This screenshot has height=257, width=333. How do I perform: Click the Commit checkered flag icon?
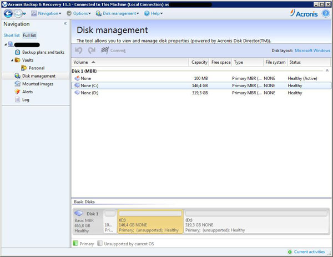(x=105, y=51)
